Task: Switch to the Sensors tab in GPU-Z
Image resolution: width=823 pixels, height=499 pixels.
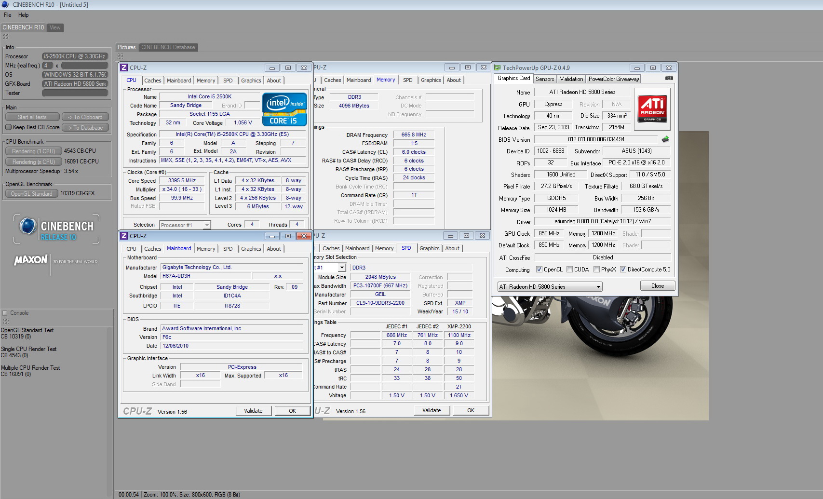Action: pos(545,79)
